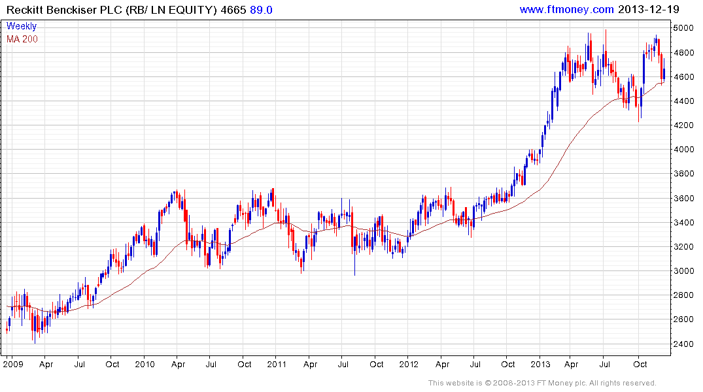This screenshot has height=392, width=703.
Task: Click the 2010 year label on time axis
Action: point(145,364)
